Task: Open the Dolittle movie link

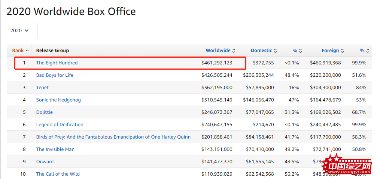Action: [x=45, y=112]
